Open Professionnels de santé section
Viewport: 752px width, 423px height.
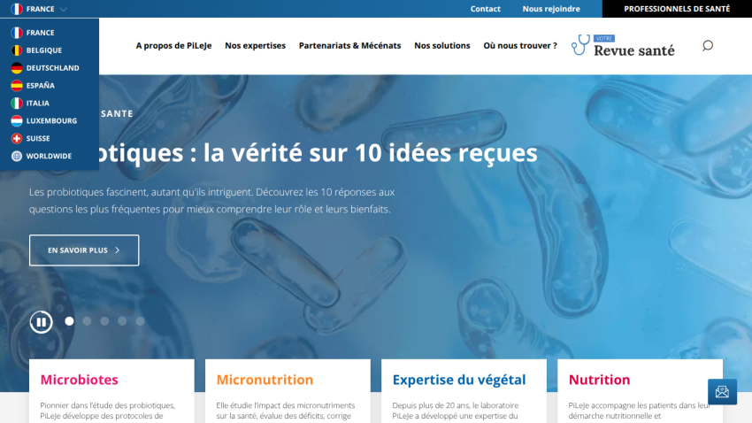click(x=677, y=9)
